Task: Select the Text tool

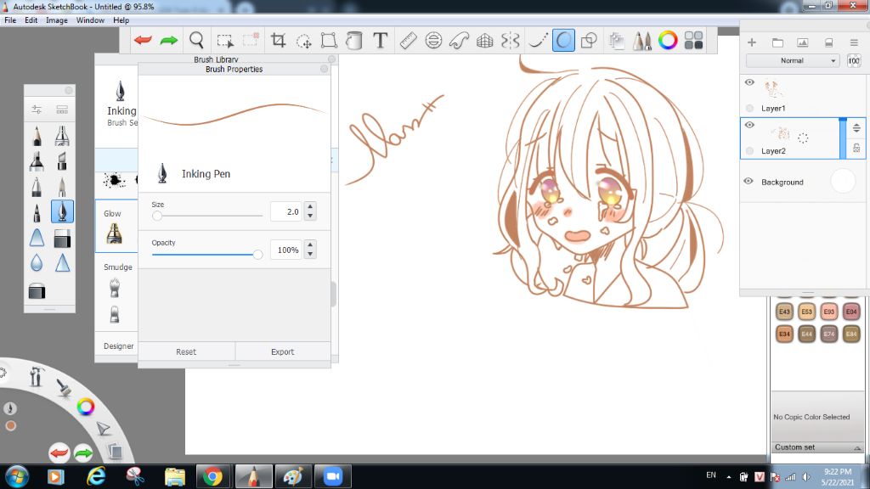Action: (380, 40)
